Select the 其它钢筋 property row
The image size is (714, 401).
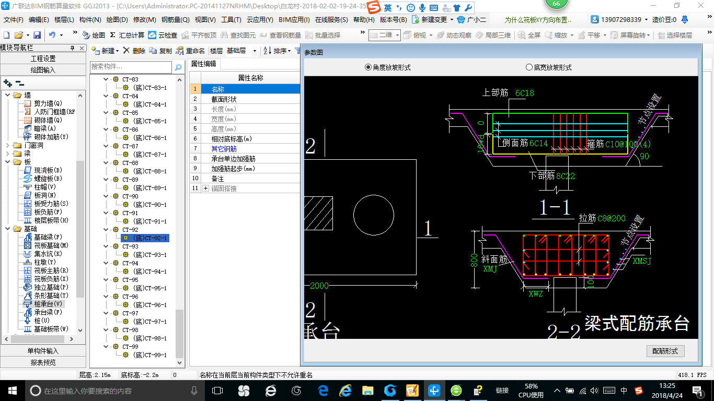245,148
